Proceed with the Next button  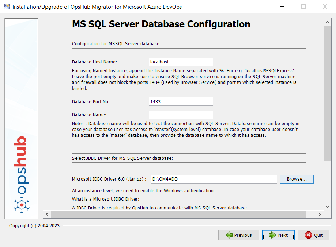[279, 235]
